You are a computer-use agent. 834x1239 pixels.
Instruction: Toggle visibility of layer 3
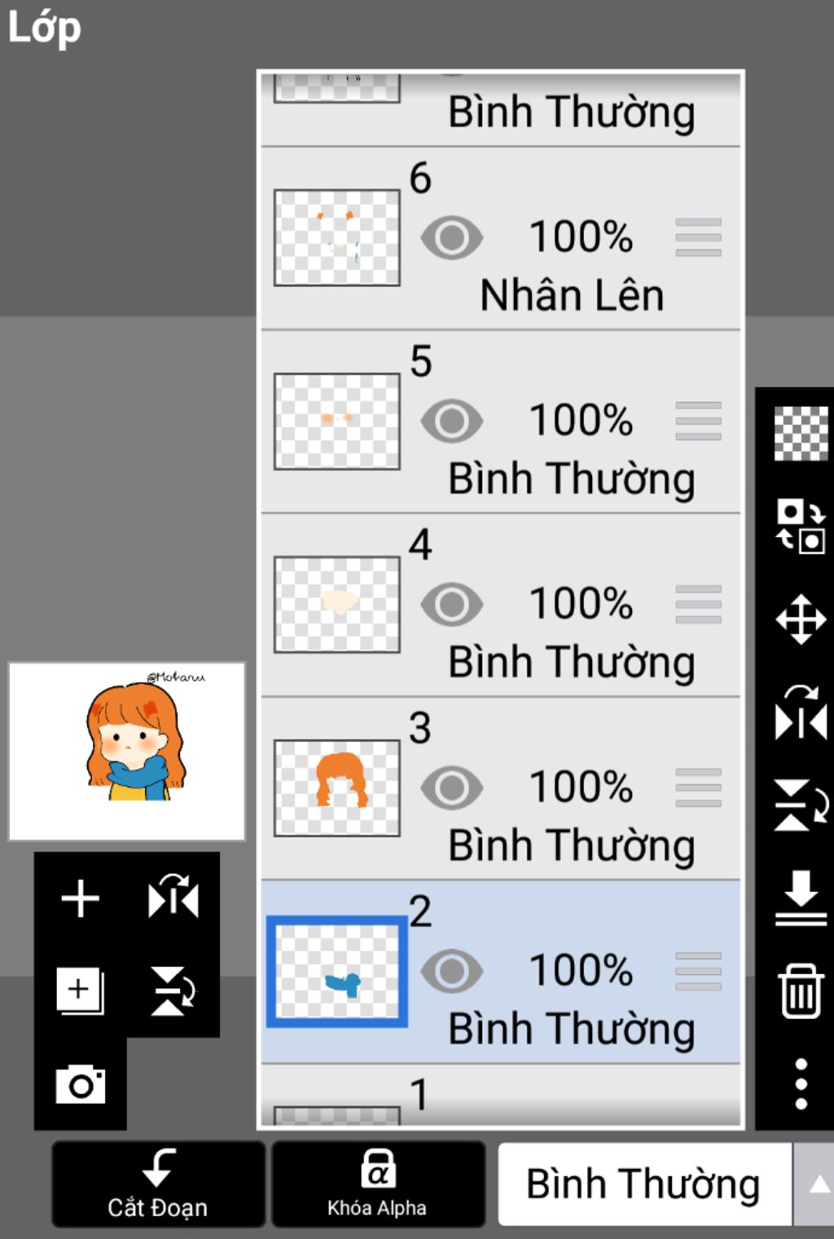(x=452, y=788)
